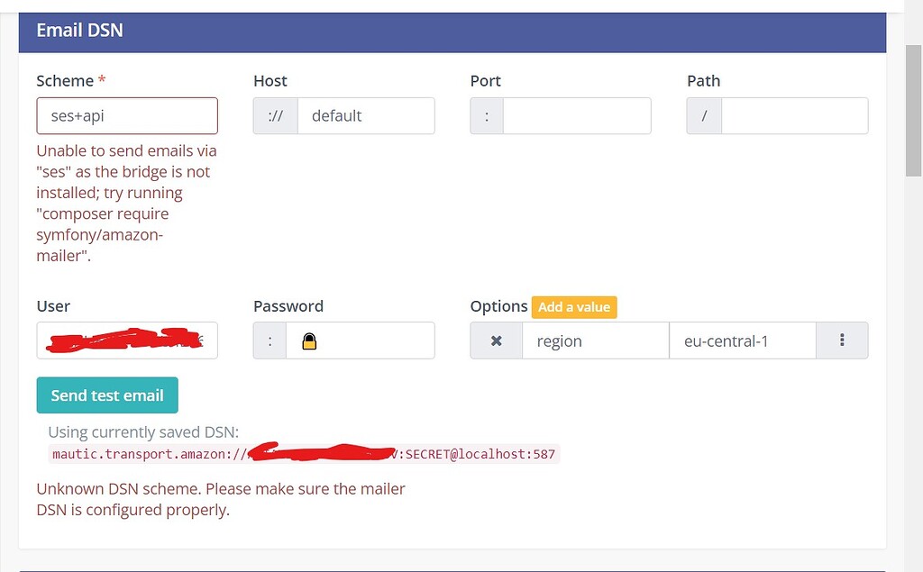923x572 pixels.
Task: Click the Host field showing default placeholder
Action: (366, 115)
